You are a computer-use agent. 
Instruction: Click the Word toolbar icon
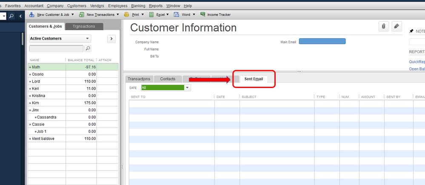177,14
